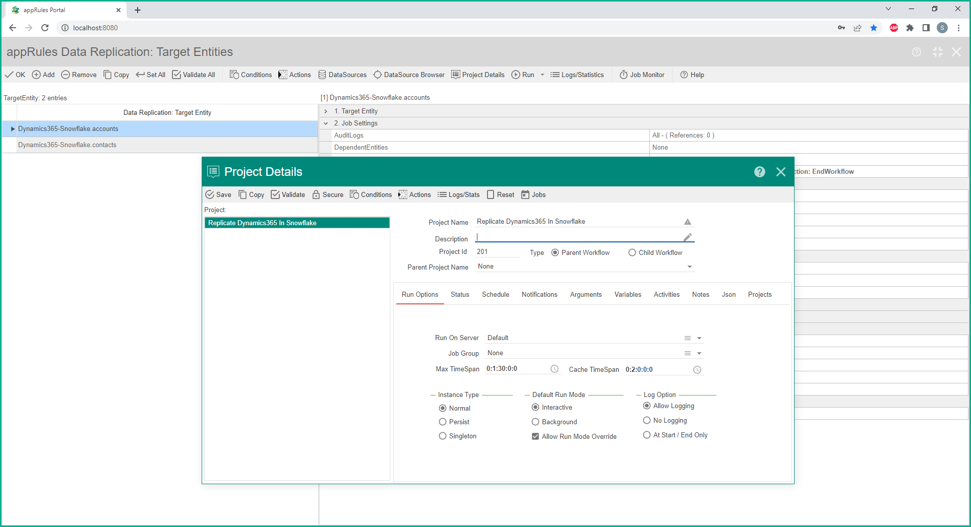Open the Cache TimeSpan clock picker
The height and width of the screenshot is (527, 971).
(x=697, y=370)
